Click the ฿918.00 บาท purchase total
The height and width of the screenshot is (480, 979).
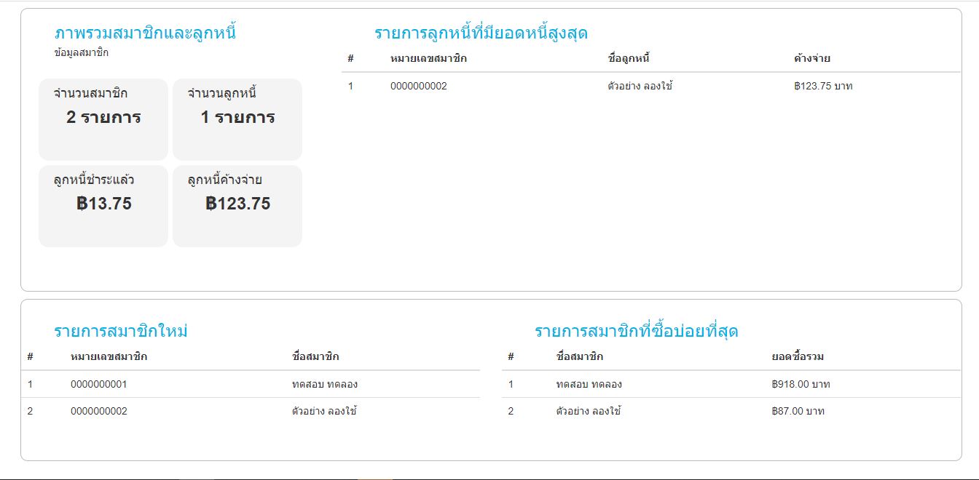(x=801, y=385)
